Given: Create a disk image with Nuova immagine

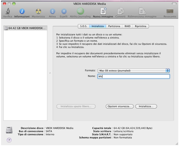Looking at the screenshot, I should point(103,11).
